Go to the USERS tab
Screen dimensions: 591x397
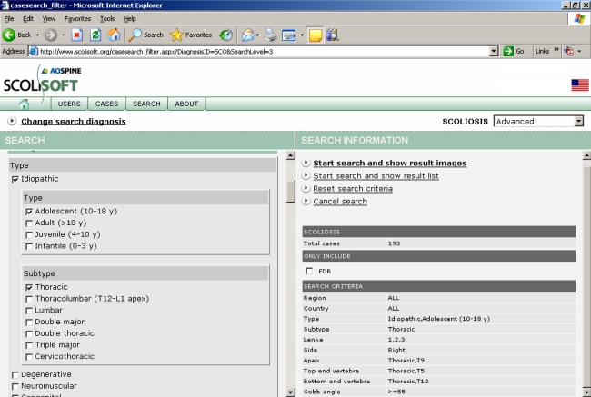click(x=69, y=104)
